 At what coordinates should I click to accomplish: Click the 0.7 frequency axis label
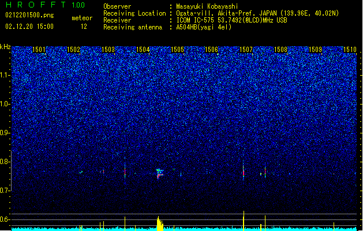click(5, 191)
